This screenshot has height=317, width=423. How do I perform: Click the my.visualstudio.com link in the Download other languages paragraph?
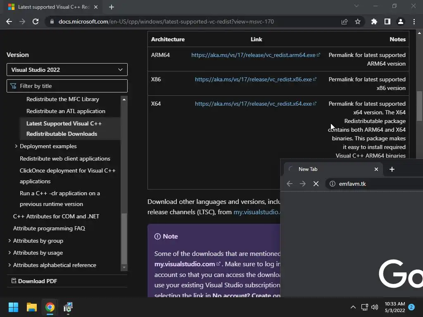pyautogui.click(x=257, y=212)
